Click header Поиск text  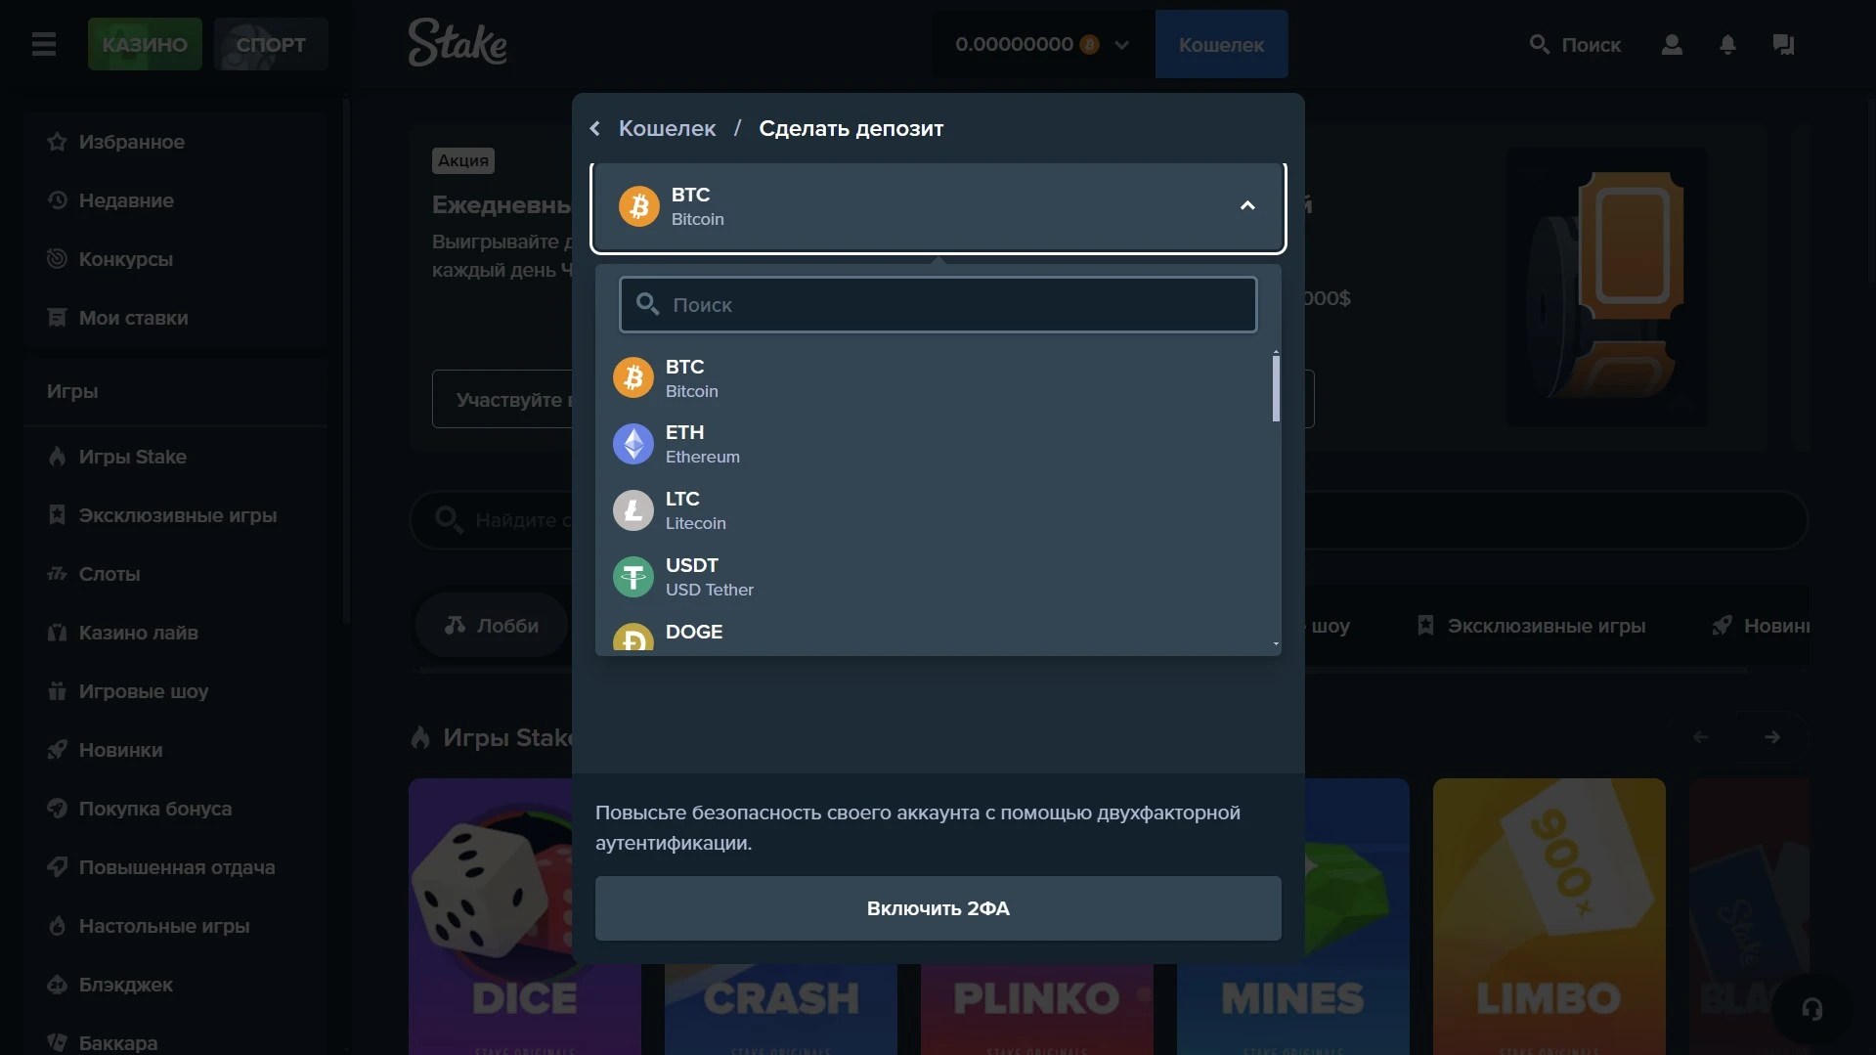pos(1591,45)
